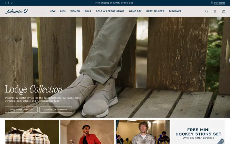
Task: Open the GOLF & PERFORMANCE menu
Action: [x=110, y=11]
